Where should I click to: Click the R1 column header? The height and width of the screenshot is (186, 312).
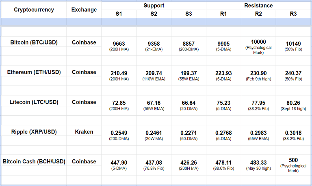click(223, 14)
